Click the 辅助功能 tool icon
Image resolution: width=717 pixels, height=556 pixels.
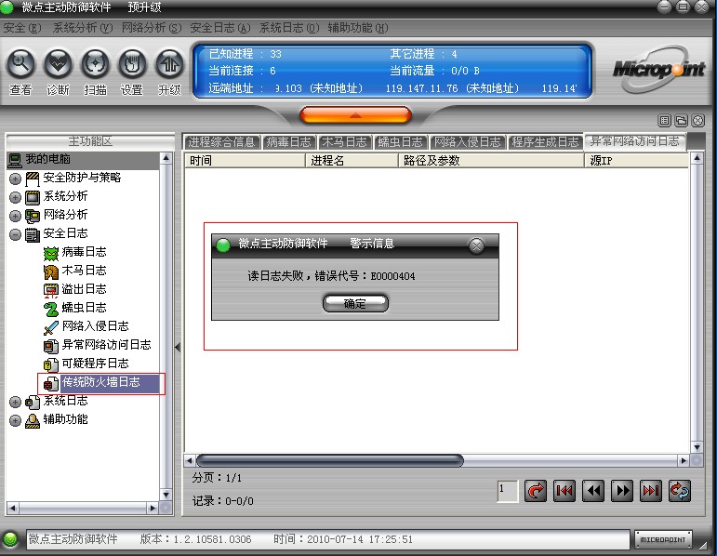[x=33, y=420]
